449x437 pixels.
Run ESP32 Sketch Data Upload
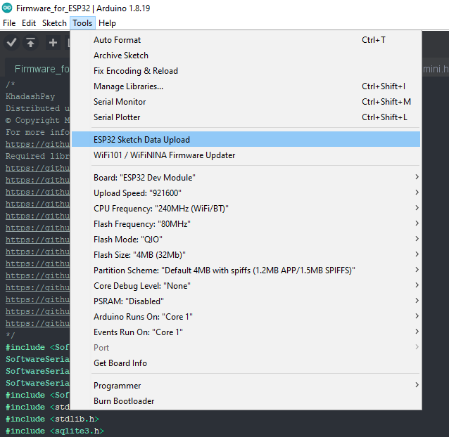coord(246,140)
